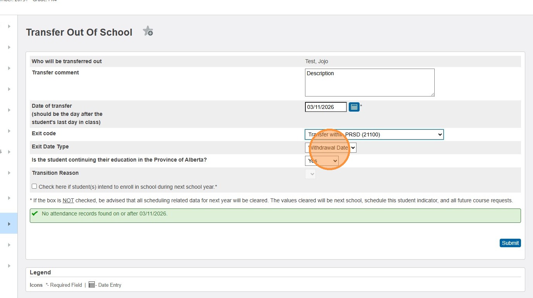Expand the topmost sidebar arrow
The height and width of the screenshot is (298, 533).
pos(9,26)
